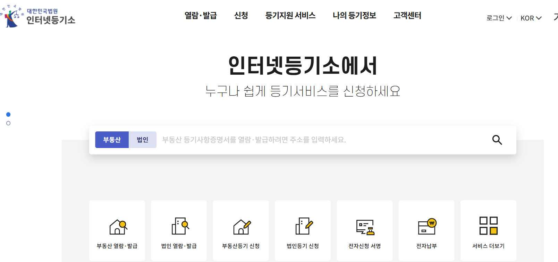
Task: Expand the 로그인 dropdown
Action: pos(499,18)
